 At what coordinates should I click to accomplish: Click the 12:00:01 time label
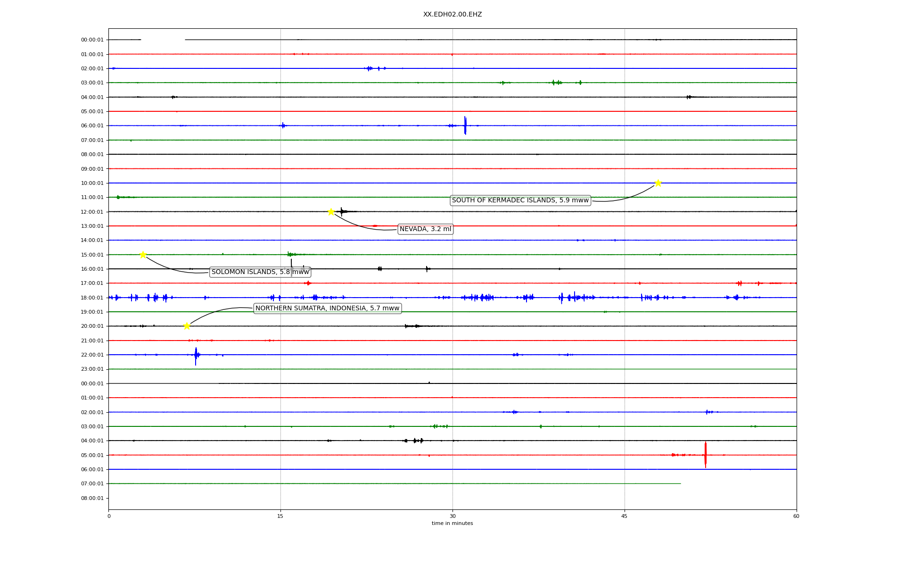pyautogui.click(x=92, y=212)
